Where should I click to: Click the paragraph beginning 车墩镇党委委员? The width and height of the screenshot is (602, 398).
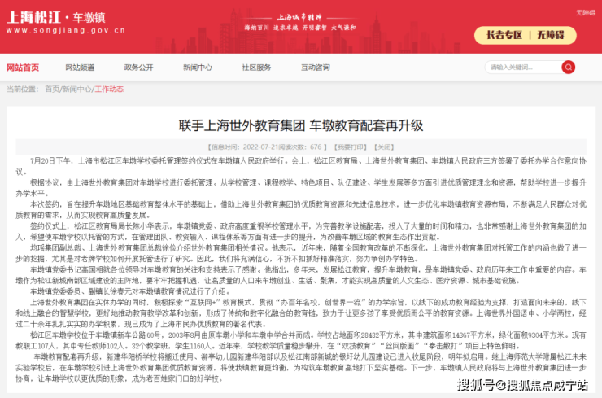pos(130,291)
